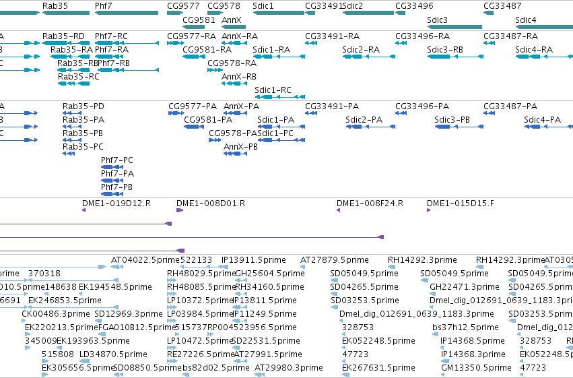573x378 pixels.
Task: Select transcript Sdic4-RA
Action: click(534, 50)
